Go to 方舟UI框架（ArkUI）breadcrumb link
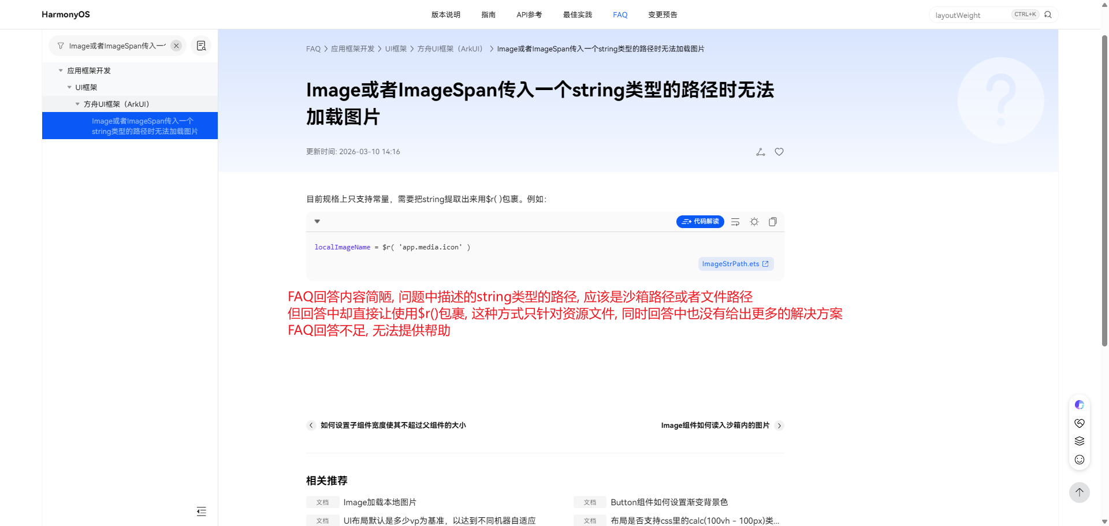 (x=450, y=49)
